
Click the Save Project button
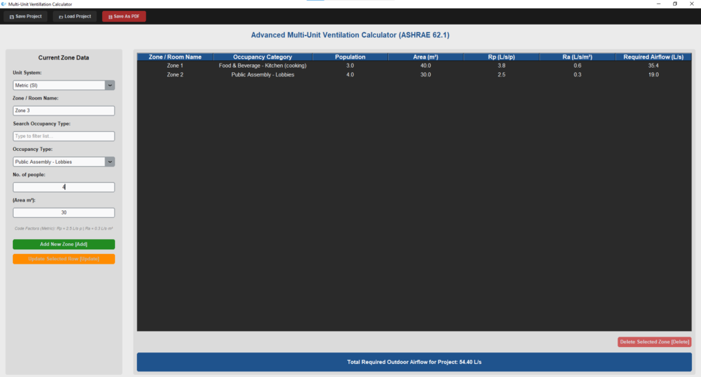coord(25,16)
